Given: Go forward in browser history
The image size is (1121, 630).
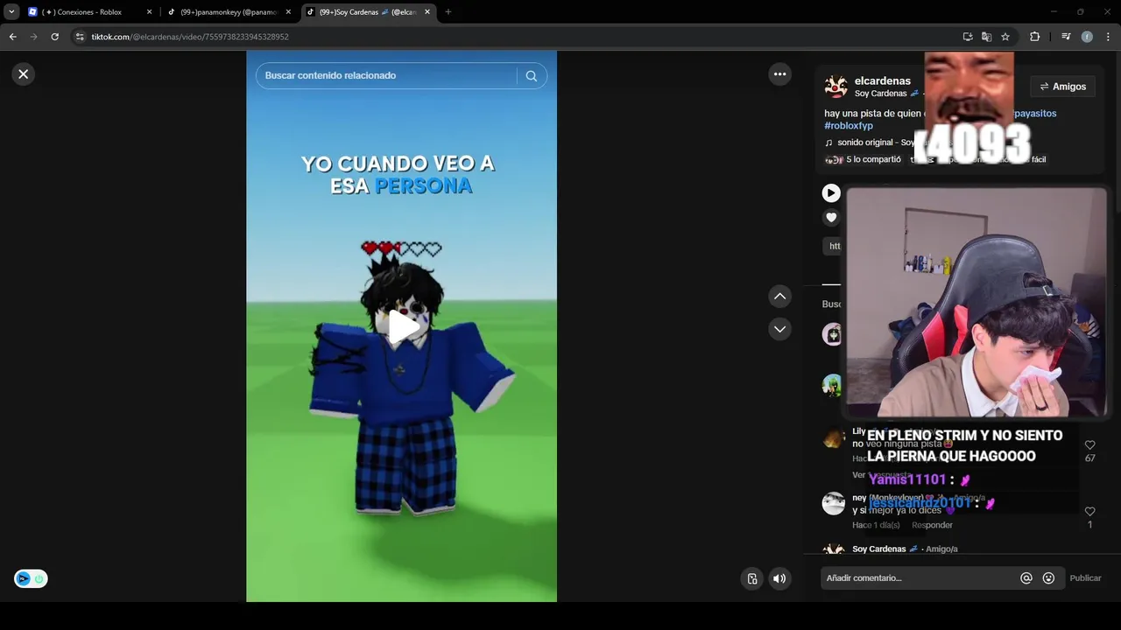Looking at the screenshot, I should click(33, 37).
